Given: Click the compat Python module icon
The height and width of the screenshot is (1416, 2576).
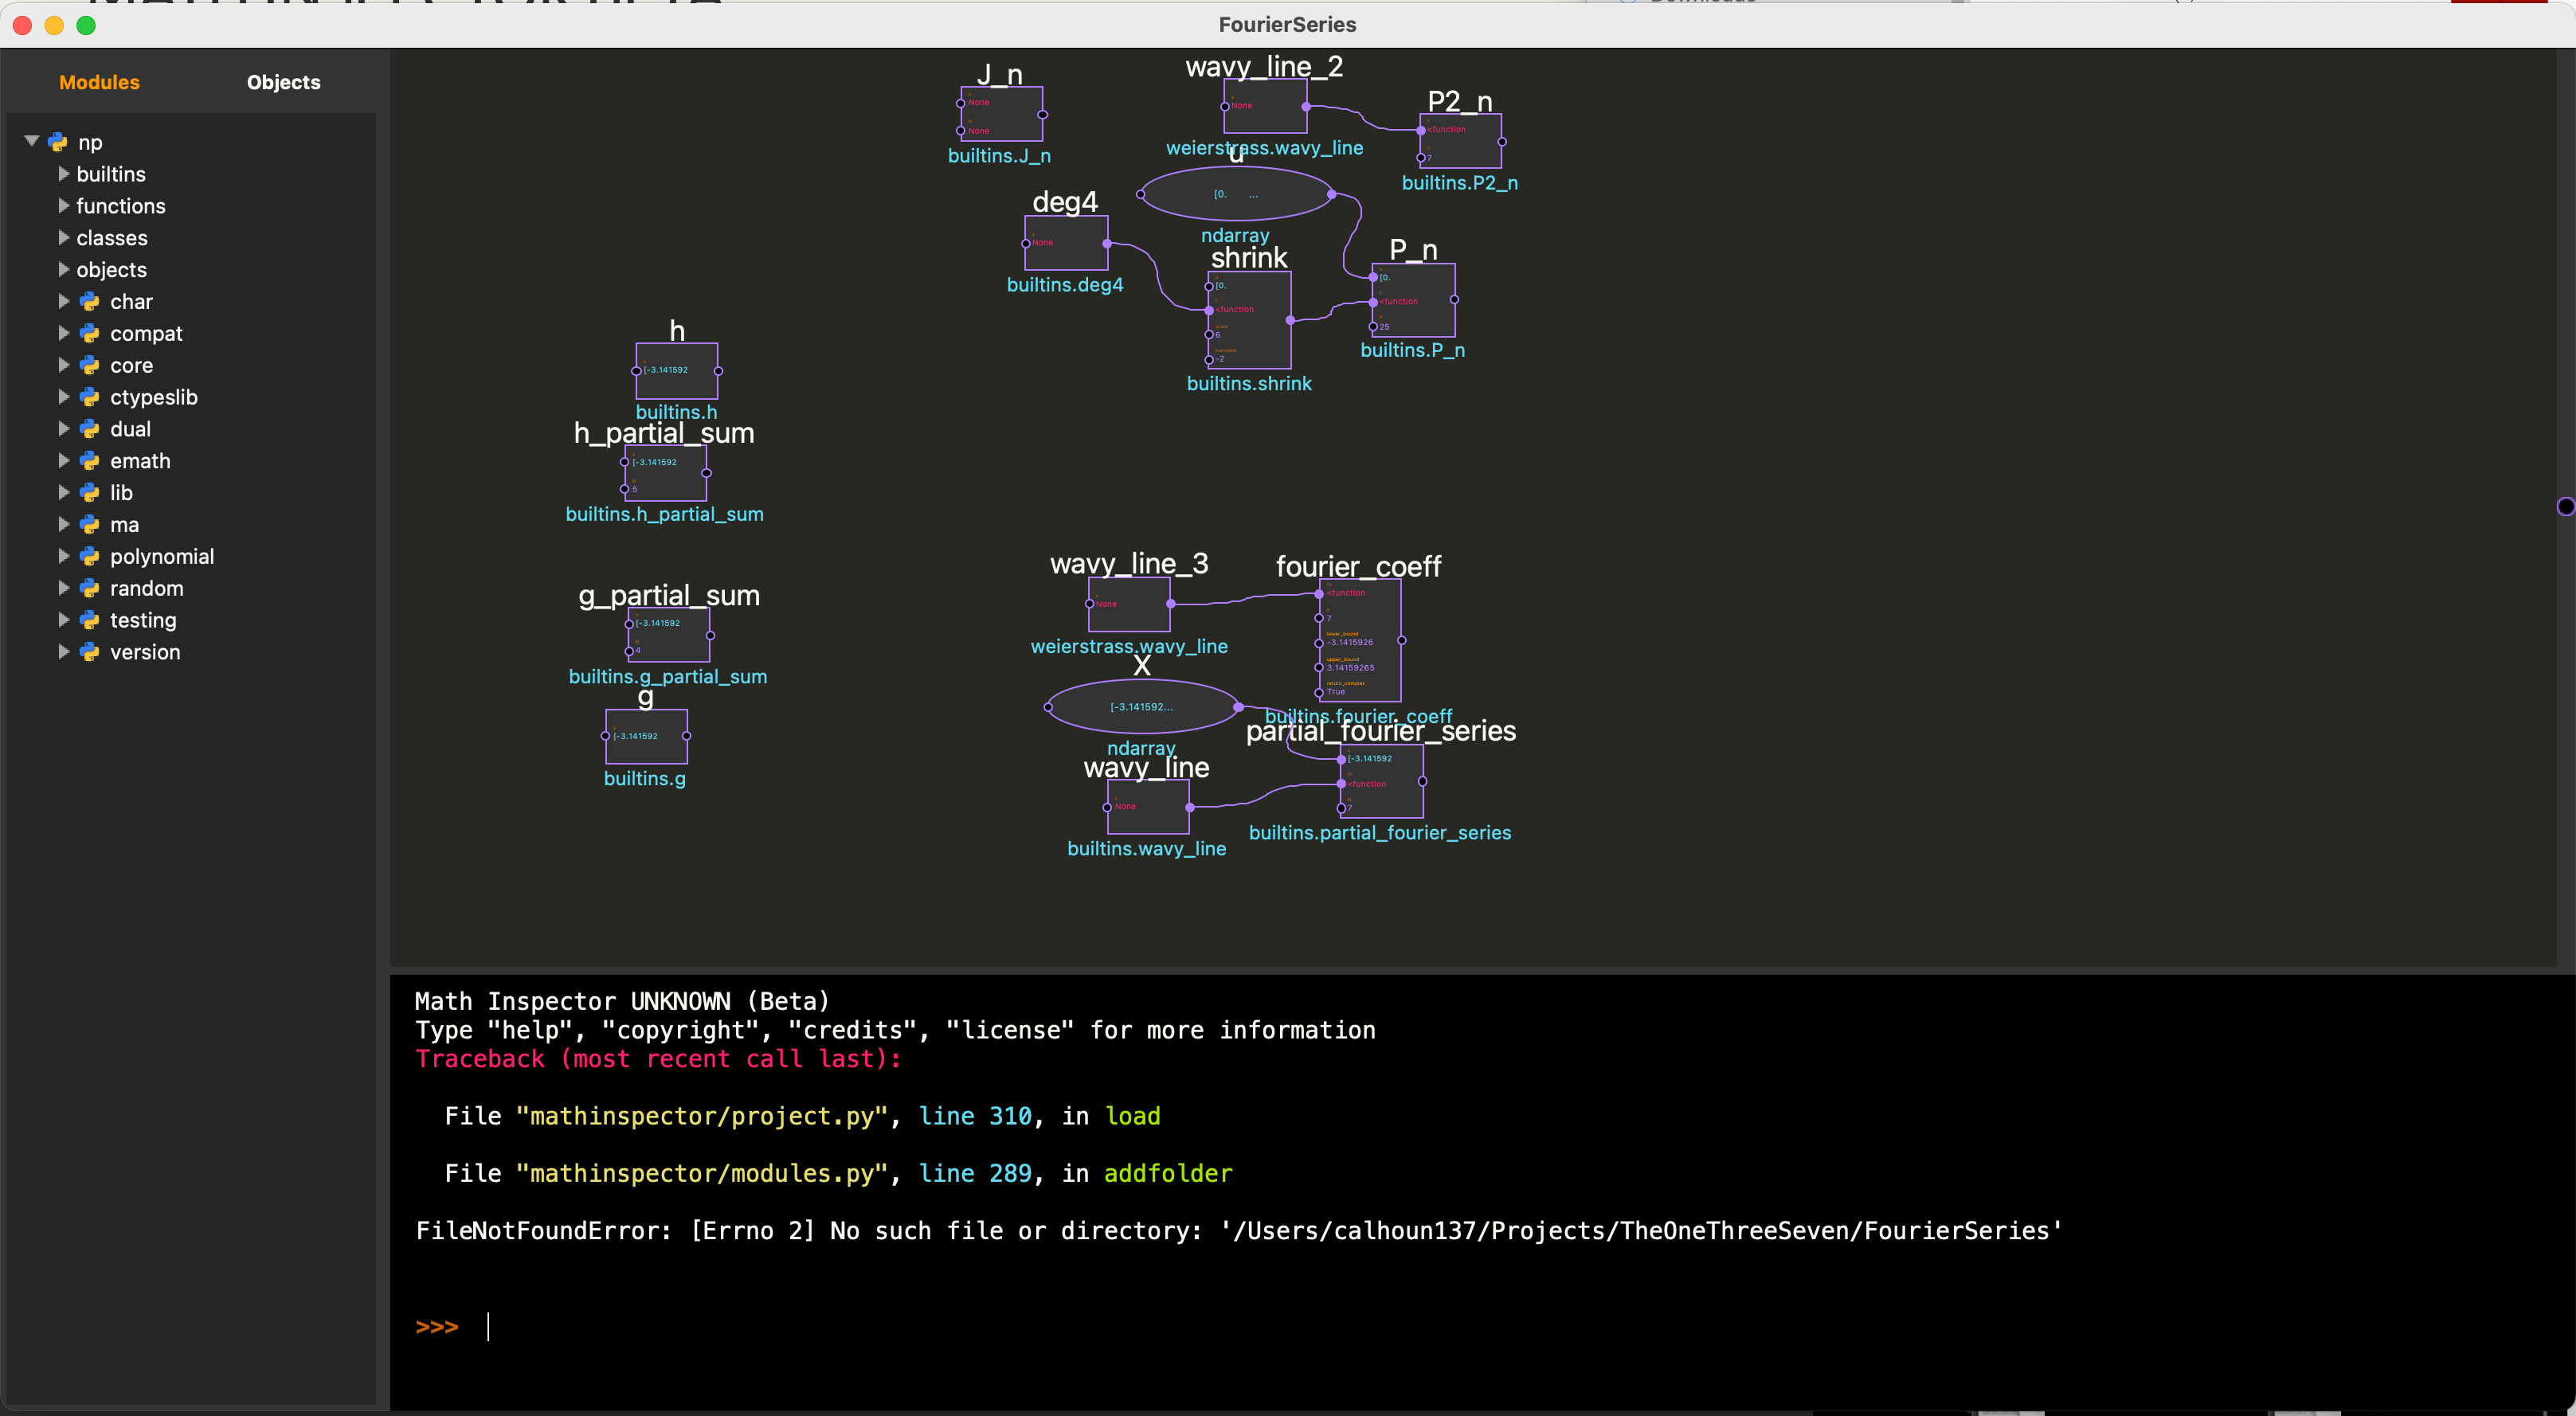Looking at the screenshot, I should click(x=90, y=333).
